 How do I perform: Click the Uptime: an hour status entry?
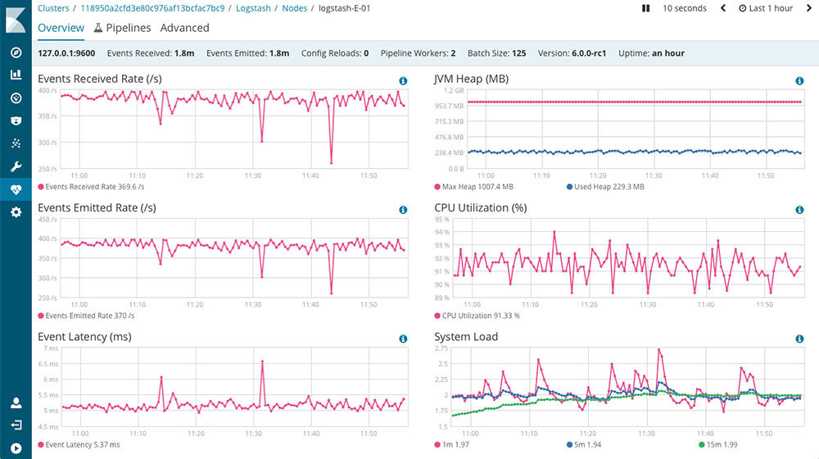651,53
